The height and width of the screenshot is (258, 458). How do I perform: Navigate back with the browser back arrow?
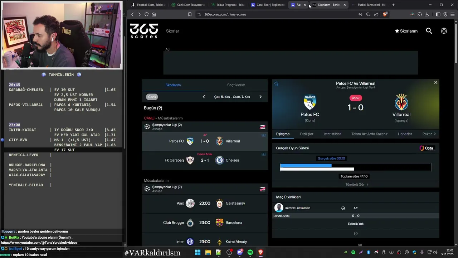(132, 14)
